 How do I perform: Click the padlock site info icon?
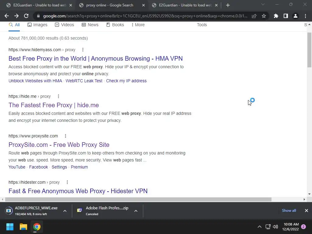[x=38, y=16]
